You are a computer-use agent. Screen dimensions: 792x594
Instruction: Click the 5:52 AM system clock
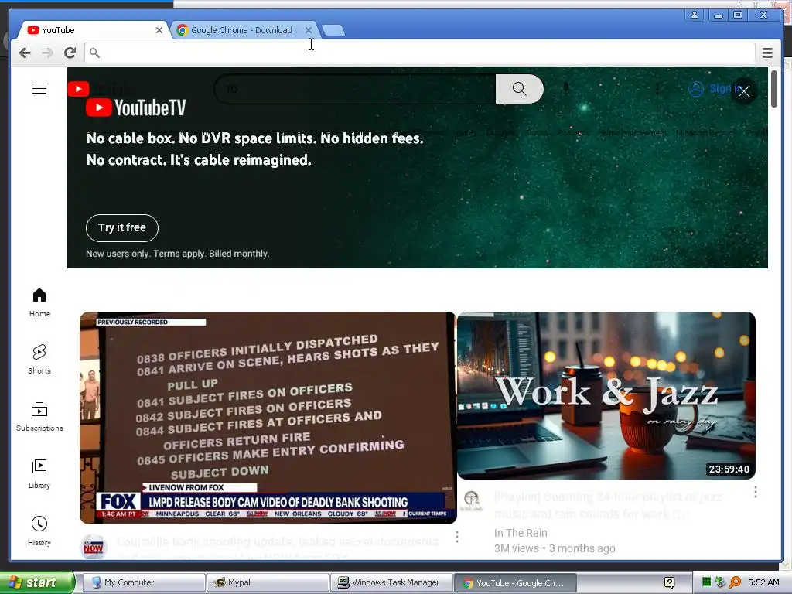point(763,582)
